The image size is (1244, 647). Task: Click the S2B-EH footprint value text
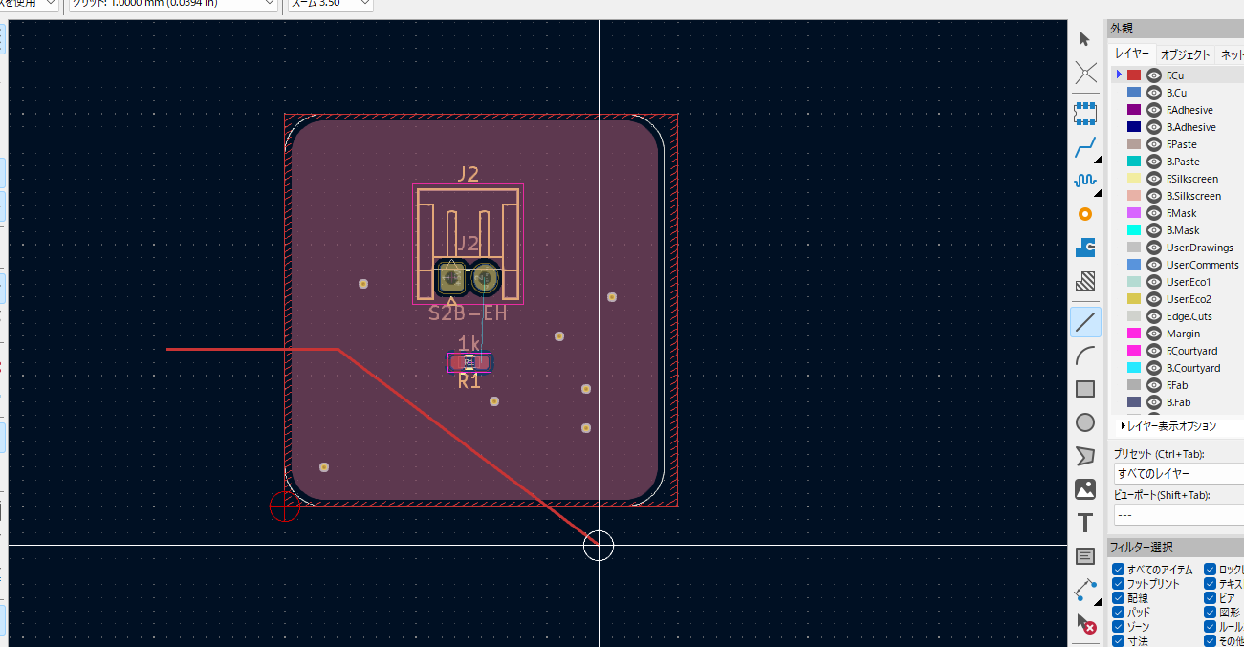tap(468, 313)
